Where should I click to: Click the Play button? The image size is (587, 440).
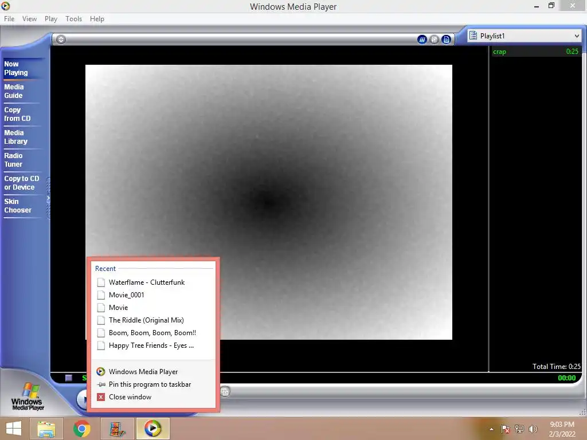coord(83,399)
